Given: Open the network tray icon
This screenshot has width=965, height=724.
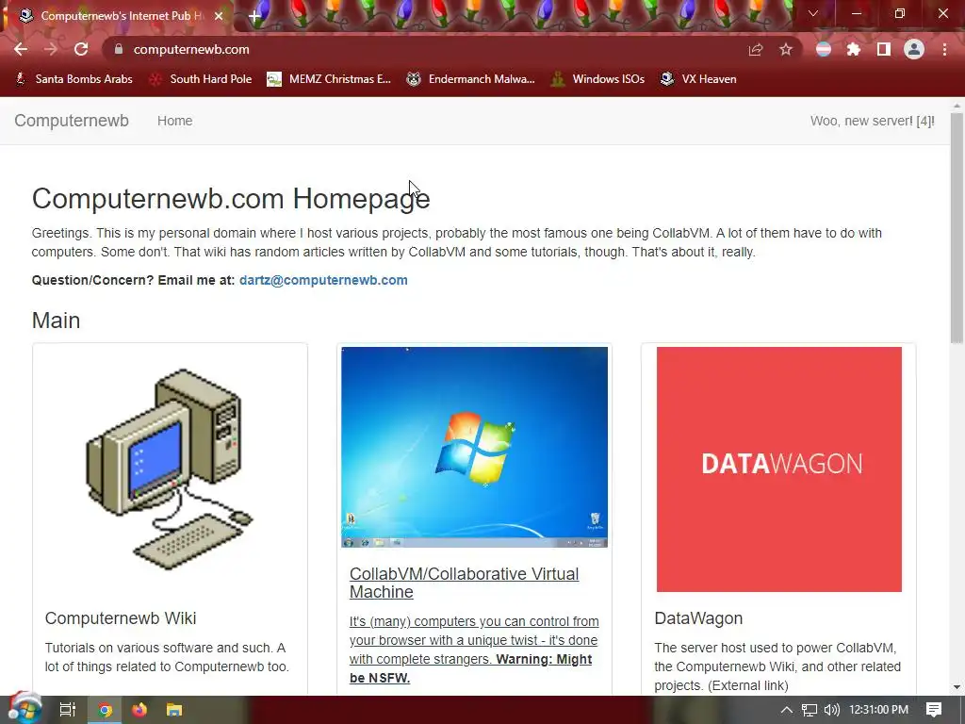Looking at the screenshot, I should (810, 710).
